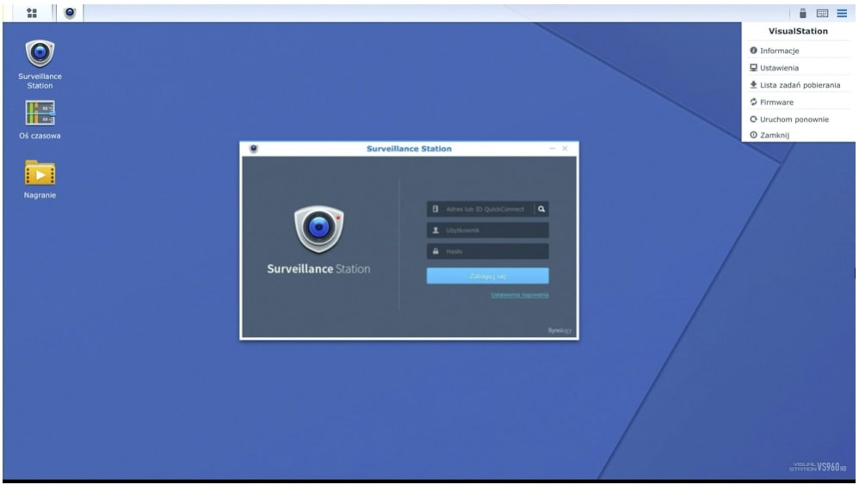Open the Ustawienia logowania link
Image resolution: width=859 pixels, height=485 pixels.
coord(519,295)
